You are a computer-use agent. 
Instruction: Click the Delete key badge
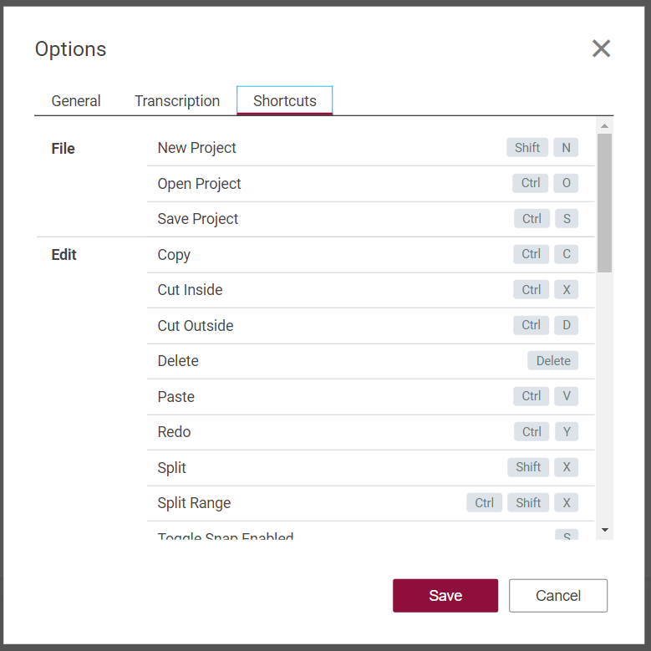pyautogui.click(x=553, y=361)
